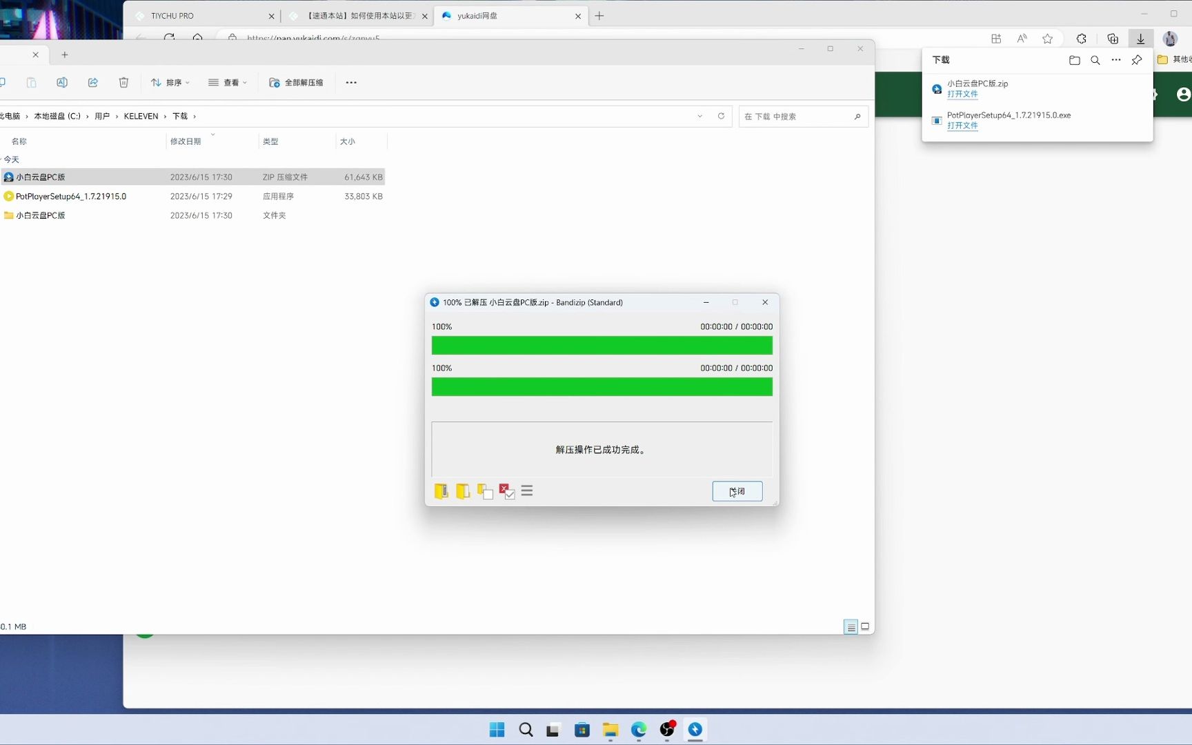Click the paste icon in Explorer toolbar
Screen dimensions: 1192x745
tap(31, 83)
